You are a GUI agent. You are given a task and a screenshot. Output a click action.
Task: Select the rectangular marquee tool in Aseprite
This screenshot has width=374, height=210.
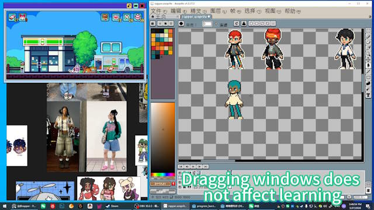[x=368, y=31]
